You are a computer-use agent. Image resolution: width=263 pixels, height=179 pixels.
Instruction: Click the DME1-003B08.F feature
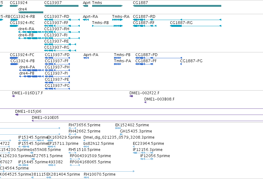pyautogui.click(x=159, y=99)
